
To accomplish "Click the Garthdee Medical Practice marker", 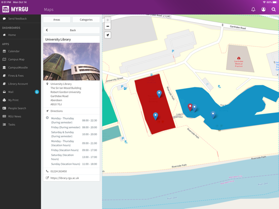I will (239, 58).
